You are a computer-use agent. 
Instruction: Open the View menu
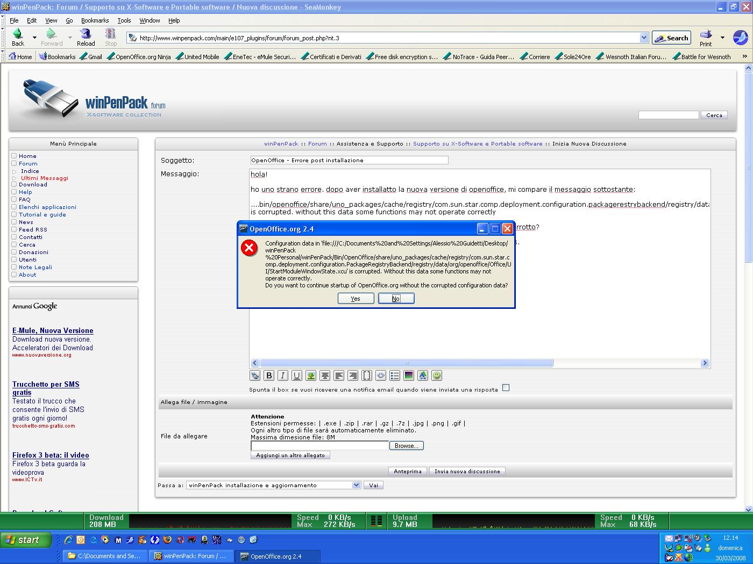(x=51, y=20)
